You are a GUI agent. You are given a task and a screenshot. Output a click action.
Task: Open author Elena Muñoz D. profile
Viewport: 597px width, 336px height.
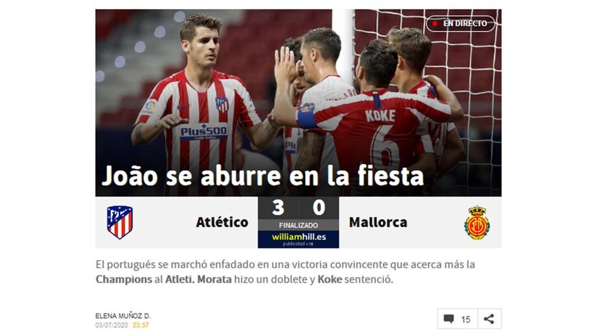coord(123,316)
